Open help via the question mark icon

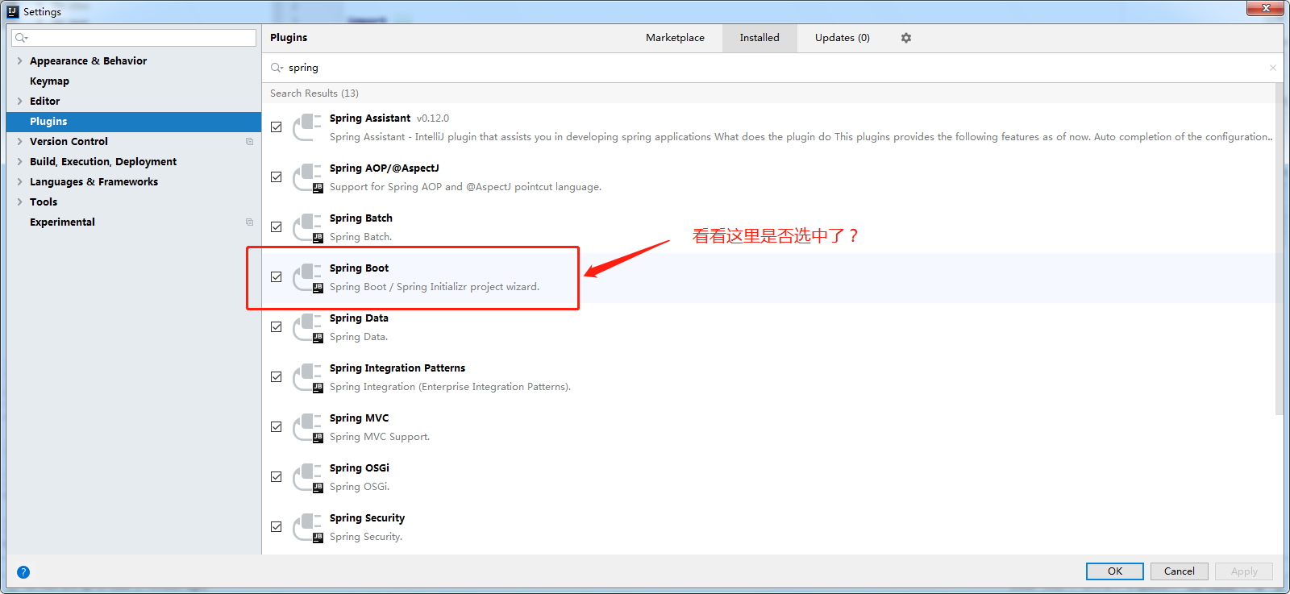(23, 572)
